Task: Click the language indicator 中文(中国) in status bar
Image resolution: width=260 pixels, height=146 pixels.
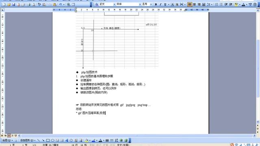Action: click(123, 145)
